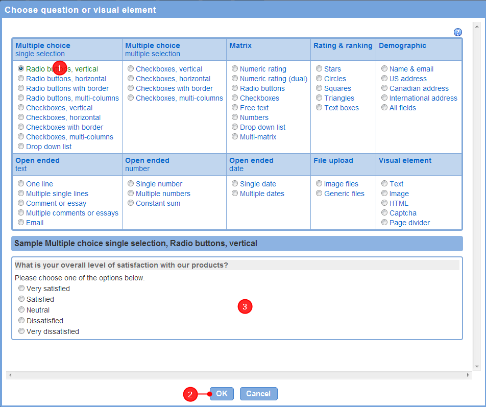Select single-selection Checkboxes with border
The height and width of the screenshot is (407, 486).
[x=21, y=127]
